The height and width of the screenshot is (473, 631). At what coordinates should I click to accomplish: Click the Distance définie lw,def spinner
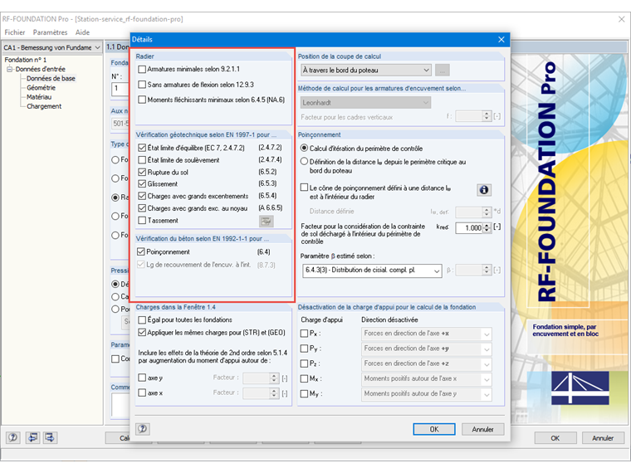[487, 212]
